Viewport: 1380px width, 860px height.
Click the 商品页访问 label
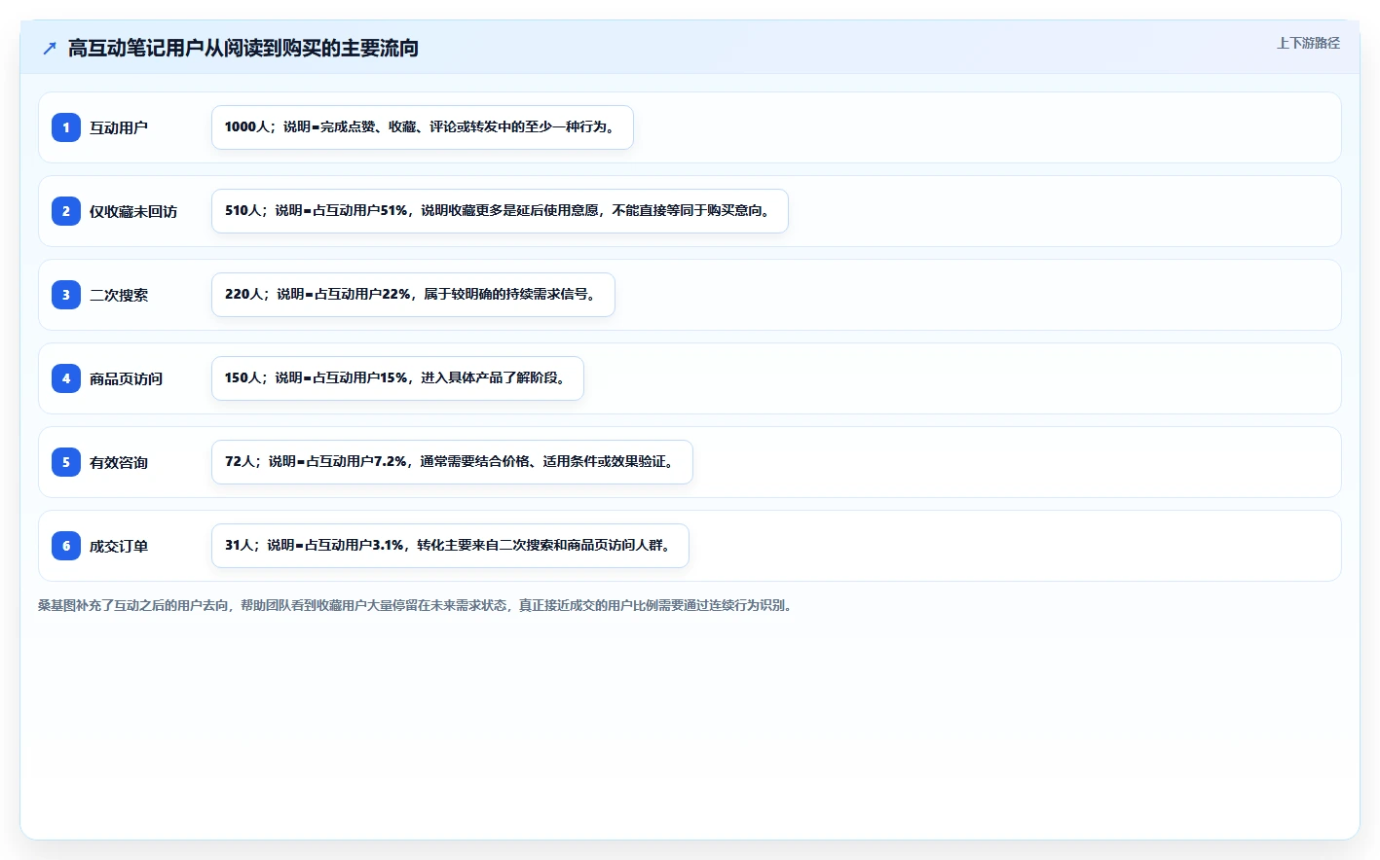[126, 378]
